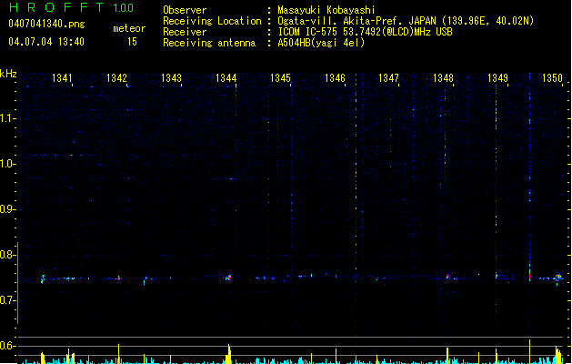Viewport: 572px width, 364px height.
Task: Click the 1349 time marker
Action: pos(497,77)
